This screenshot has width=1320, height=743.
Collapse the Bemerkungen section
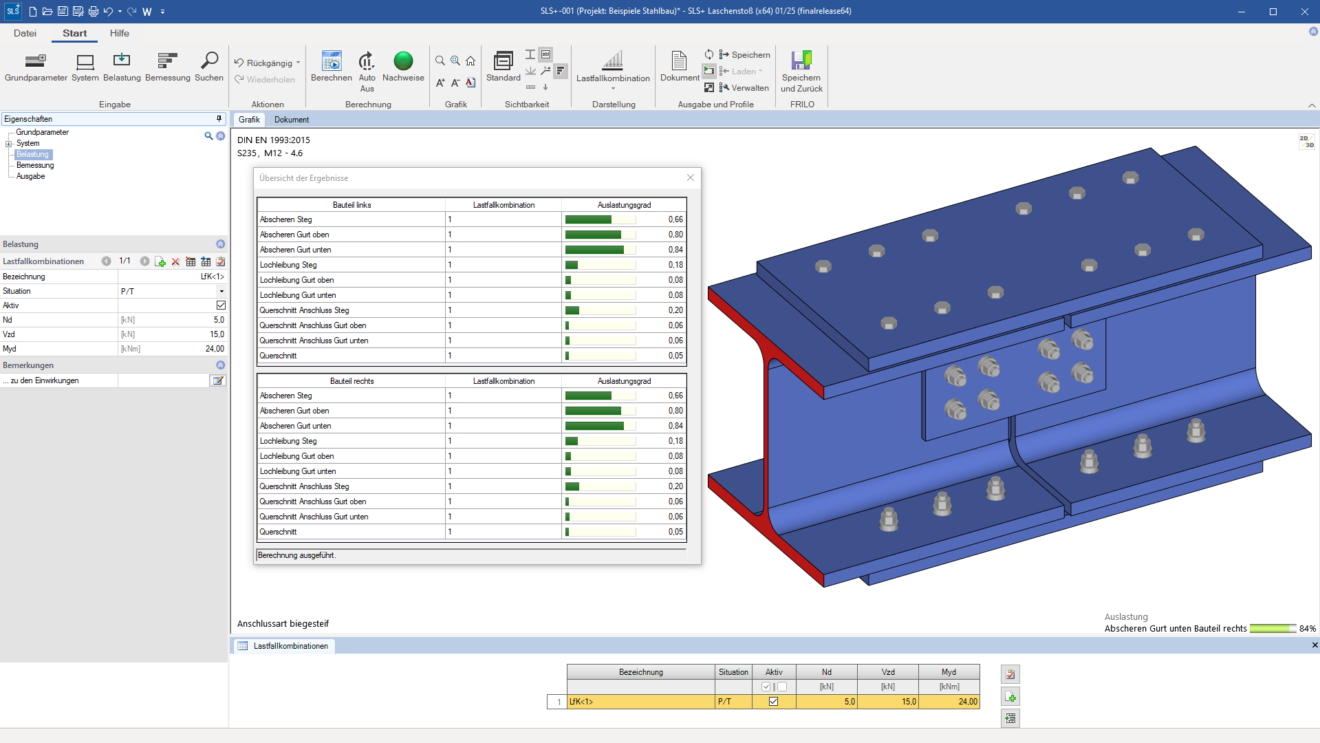point(220,365)
